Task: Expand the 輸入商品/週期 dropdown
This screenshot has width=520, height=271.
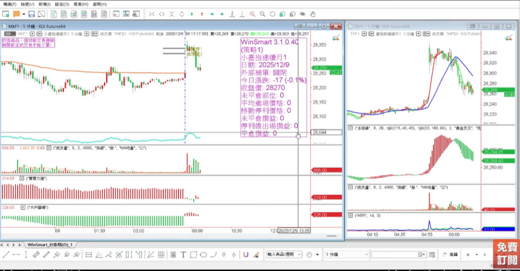Action: point(299,255)
